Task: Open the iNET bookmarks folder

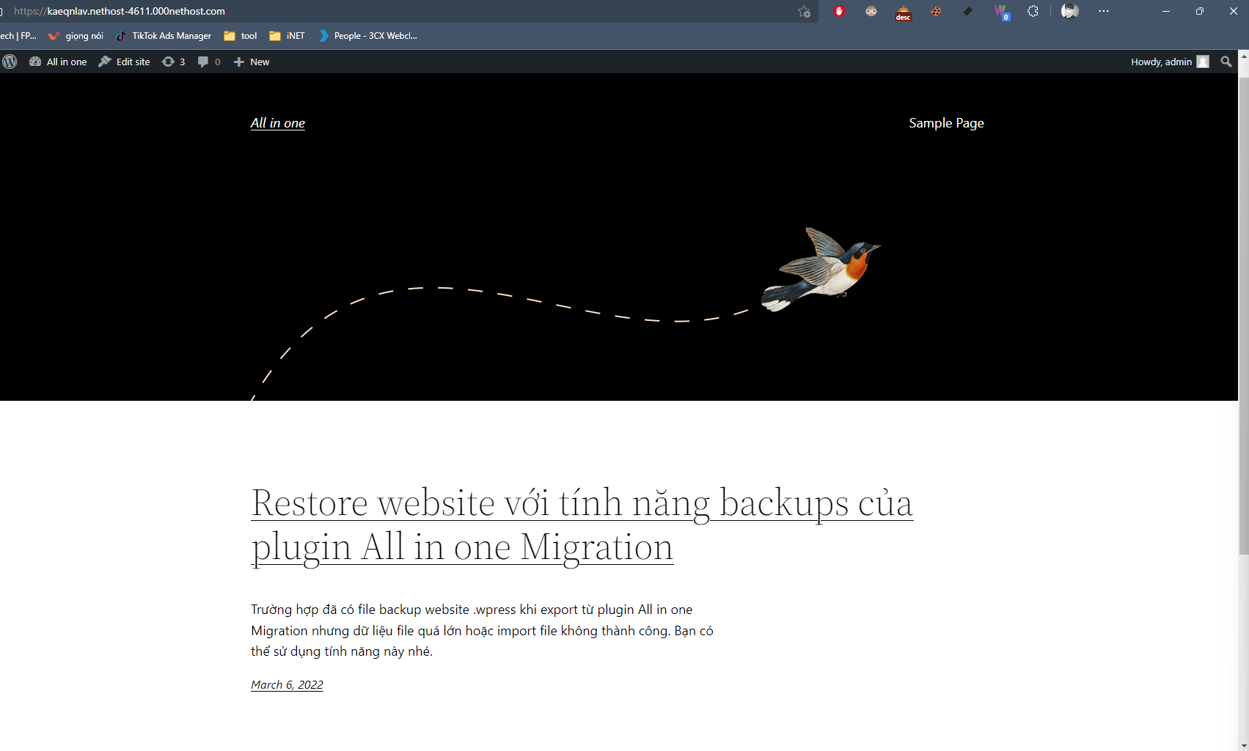Action: coord(287,35)
